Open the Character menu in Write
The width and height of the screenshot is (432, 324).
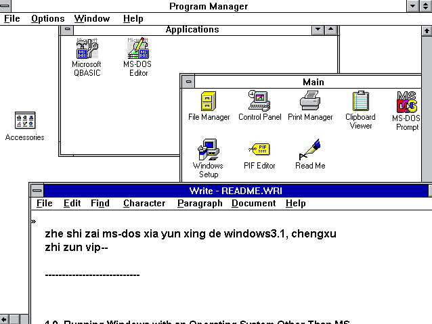pyautogui.click(x=144, y=203)
